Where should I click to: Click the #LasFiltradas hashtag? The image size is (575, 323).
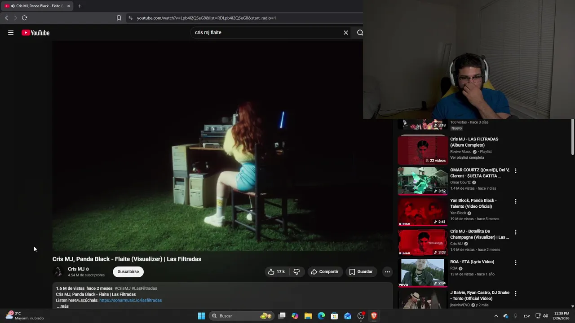[x=144, y=288]
